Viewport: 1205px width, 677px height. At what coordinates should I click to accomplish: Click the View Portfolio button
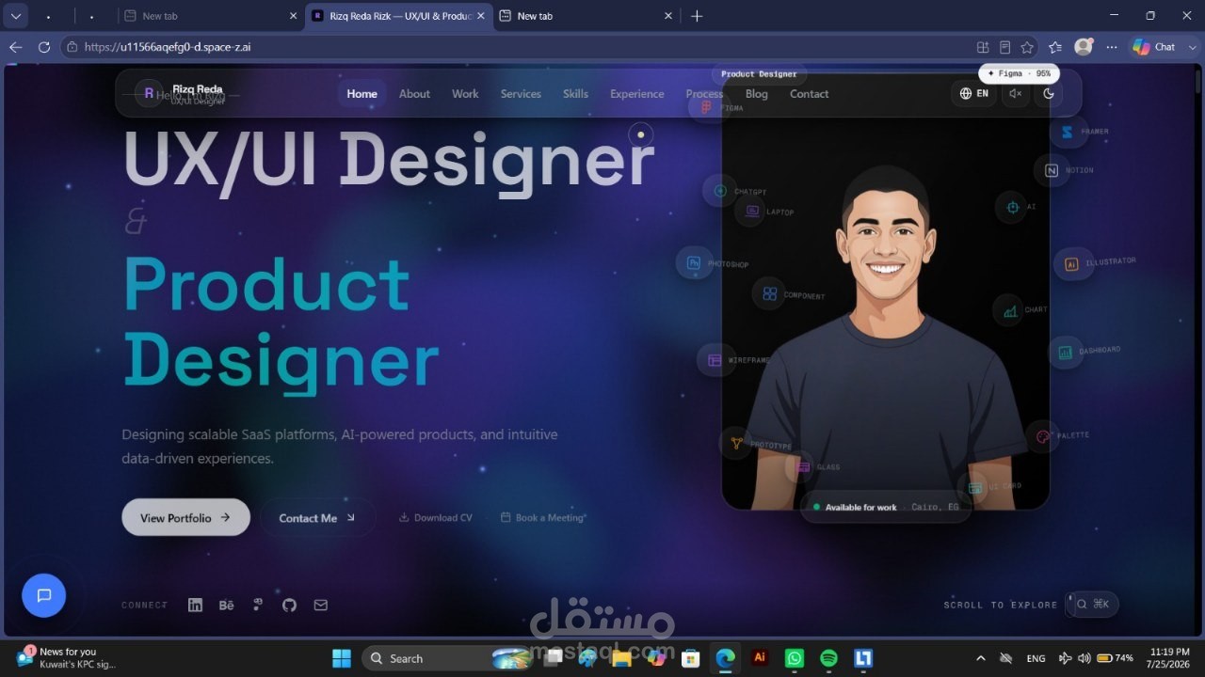tap(185, 517)
